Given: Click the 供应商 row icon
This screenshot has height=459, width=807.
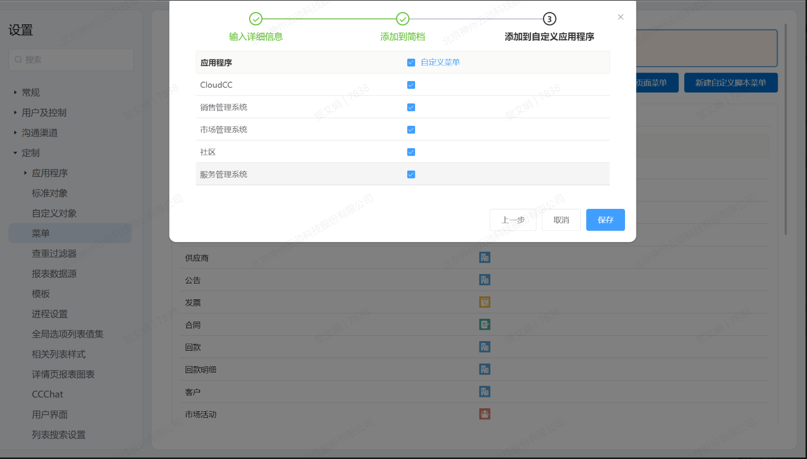Looking at the screenshot, I should 484,258.
